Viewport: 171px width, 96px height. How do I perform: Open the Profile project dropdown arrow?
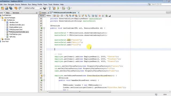72,8
